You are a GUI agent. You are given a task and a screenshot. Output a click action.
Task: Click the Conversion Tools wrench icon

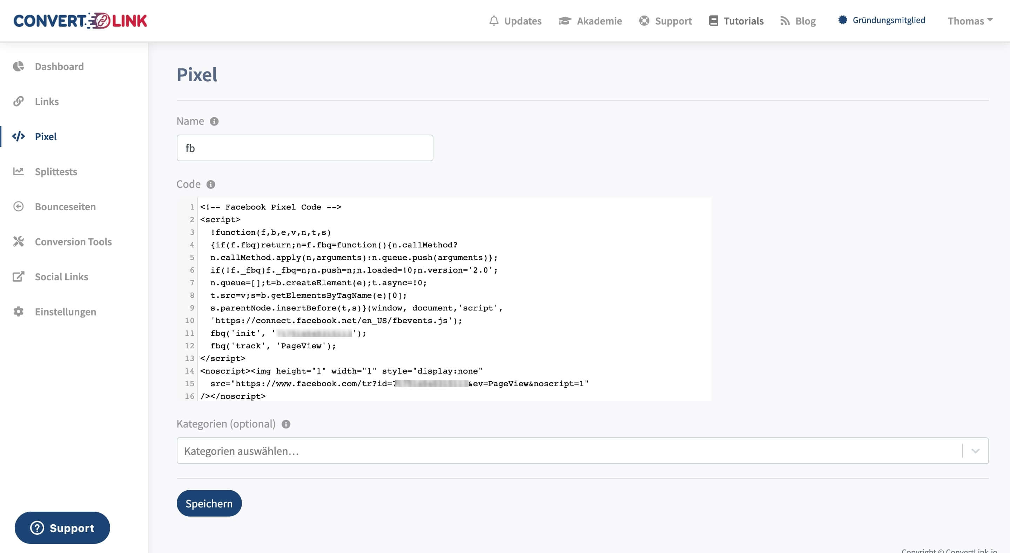[x=19, y=241]
